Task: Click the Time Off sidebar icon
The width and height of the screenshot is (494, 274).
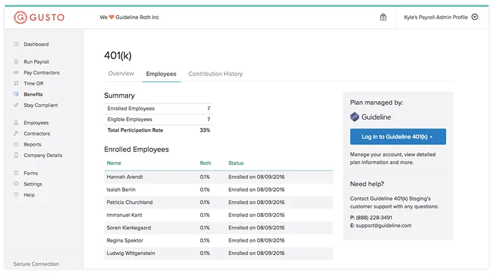Action: [x=16, y=83]
